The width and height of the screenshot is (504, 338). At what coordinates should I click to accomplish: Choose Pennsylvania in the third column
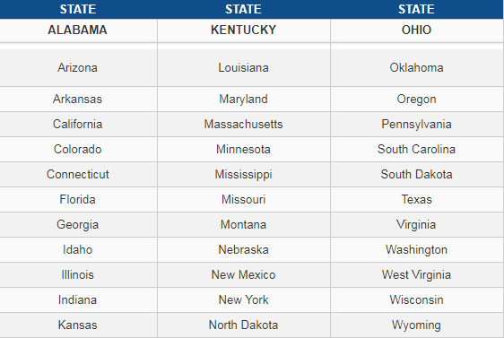pos(417,125)
